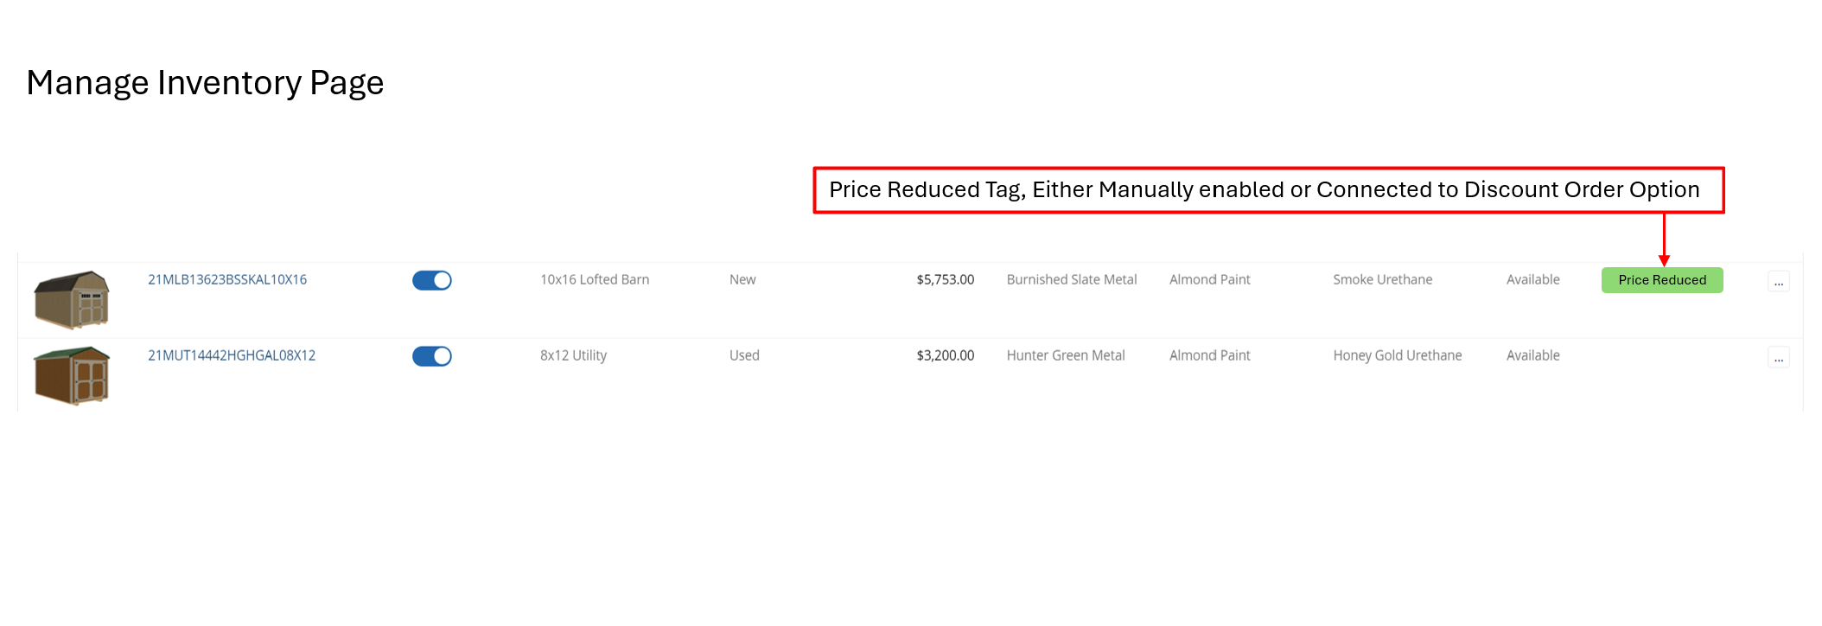This screenshot has width=1822, height=626.
Task: Open the 10x16 Lofted Barn thumbnail image
Action: [x=72, y=299]
